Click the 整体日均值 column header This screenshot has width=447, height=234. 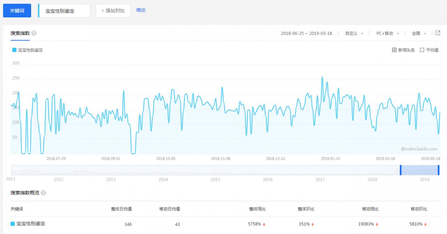click(121, 209)
